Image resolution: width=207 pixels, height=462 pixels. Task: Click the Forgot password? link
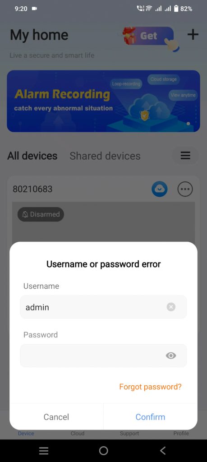(151, 387)
